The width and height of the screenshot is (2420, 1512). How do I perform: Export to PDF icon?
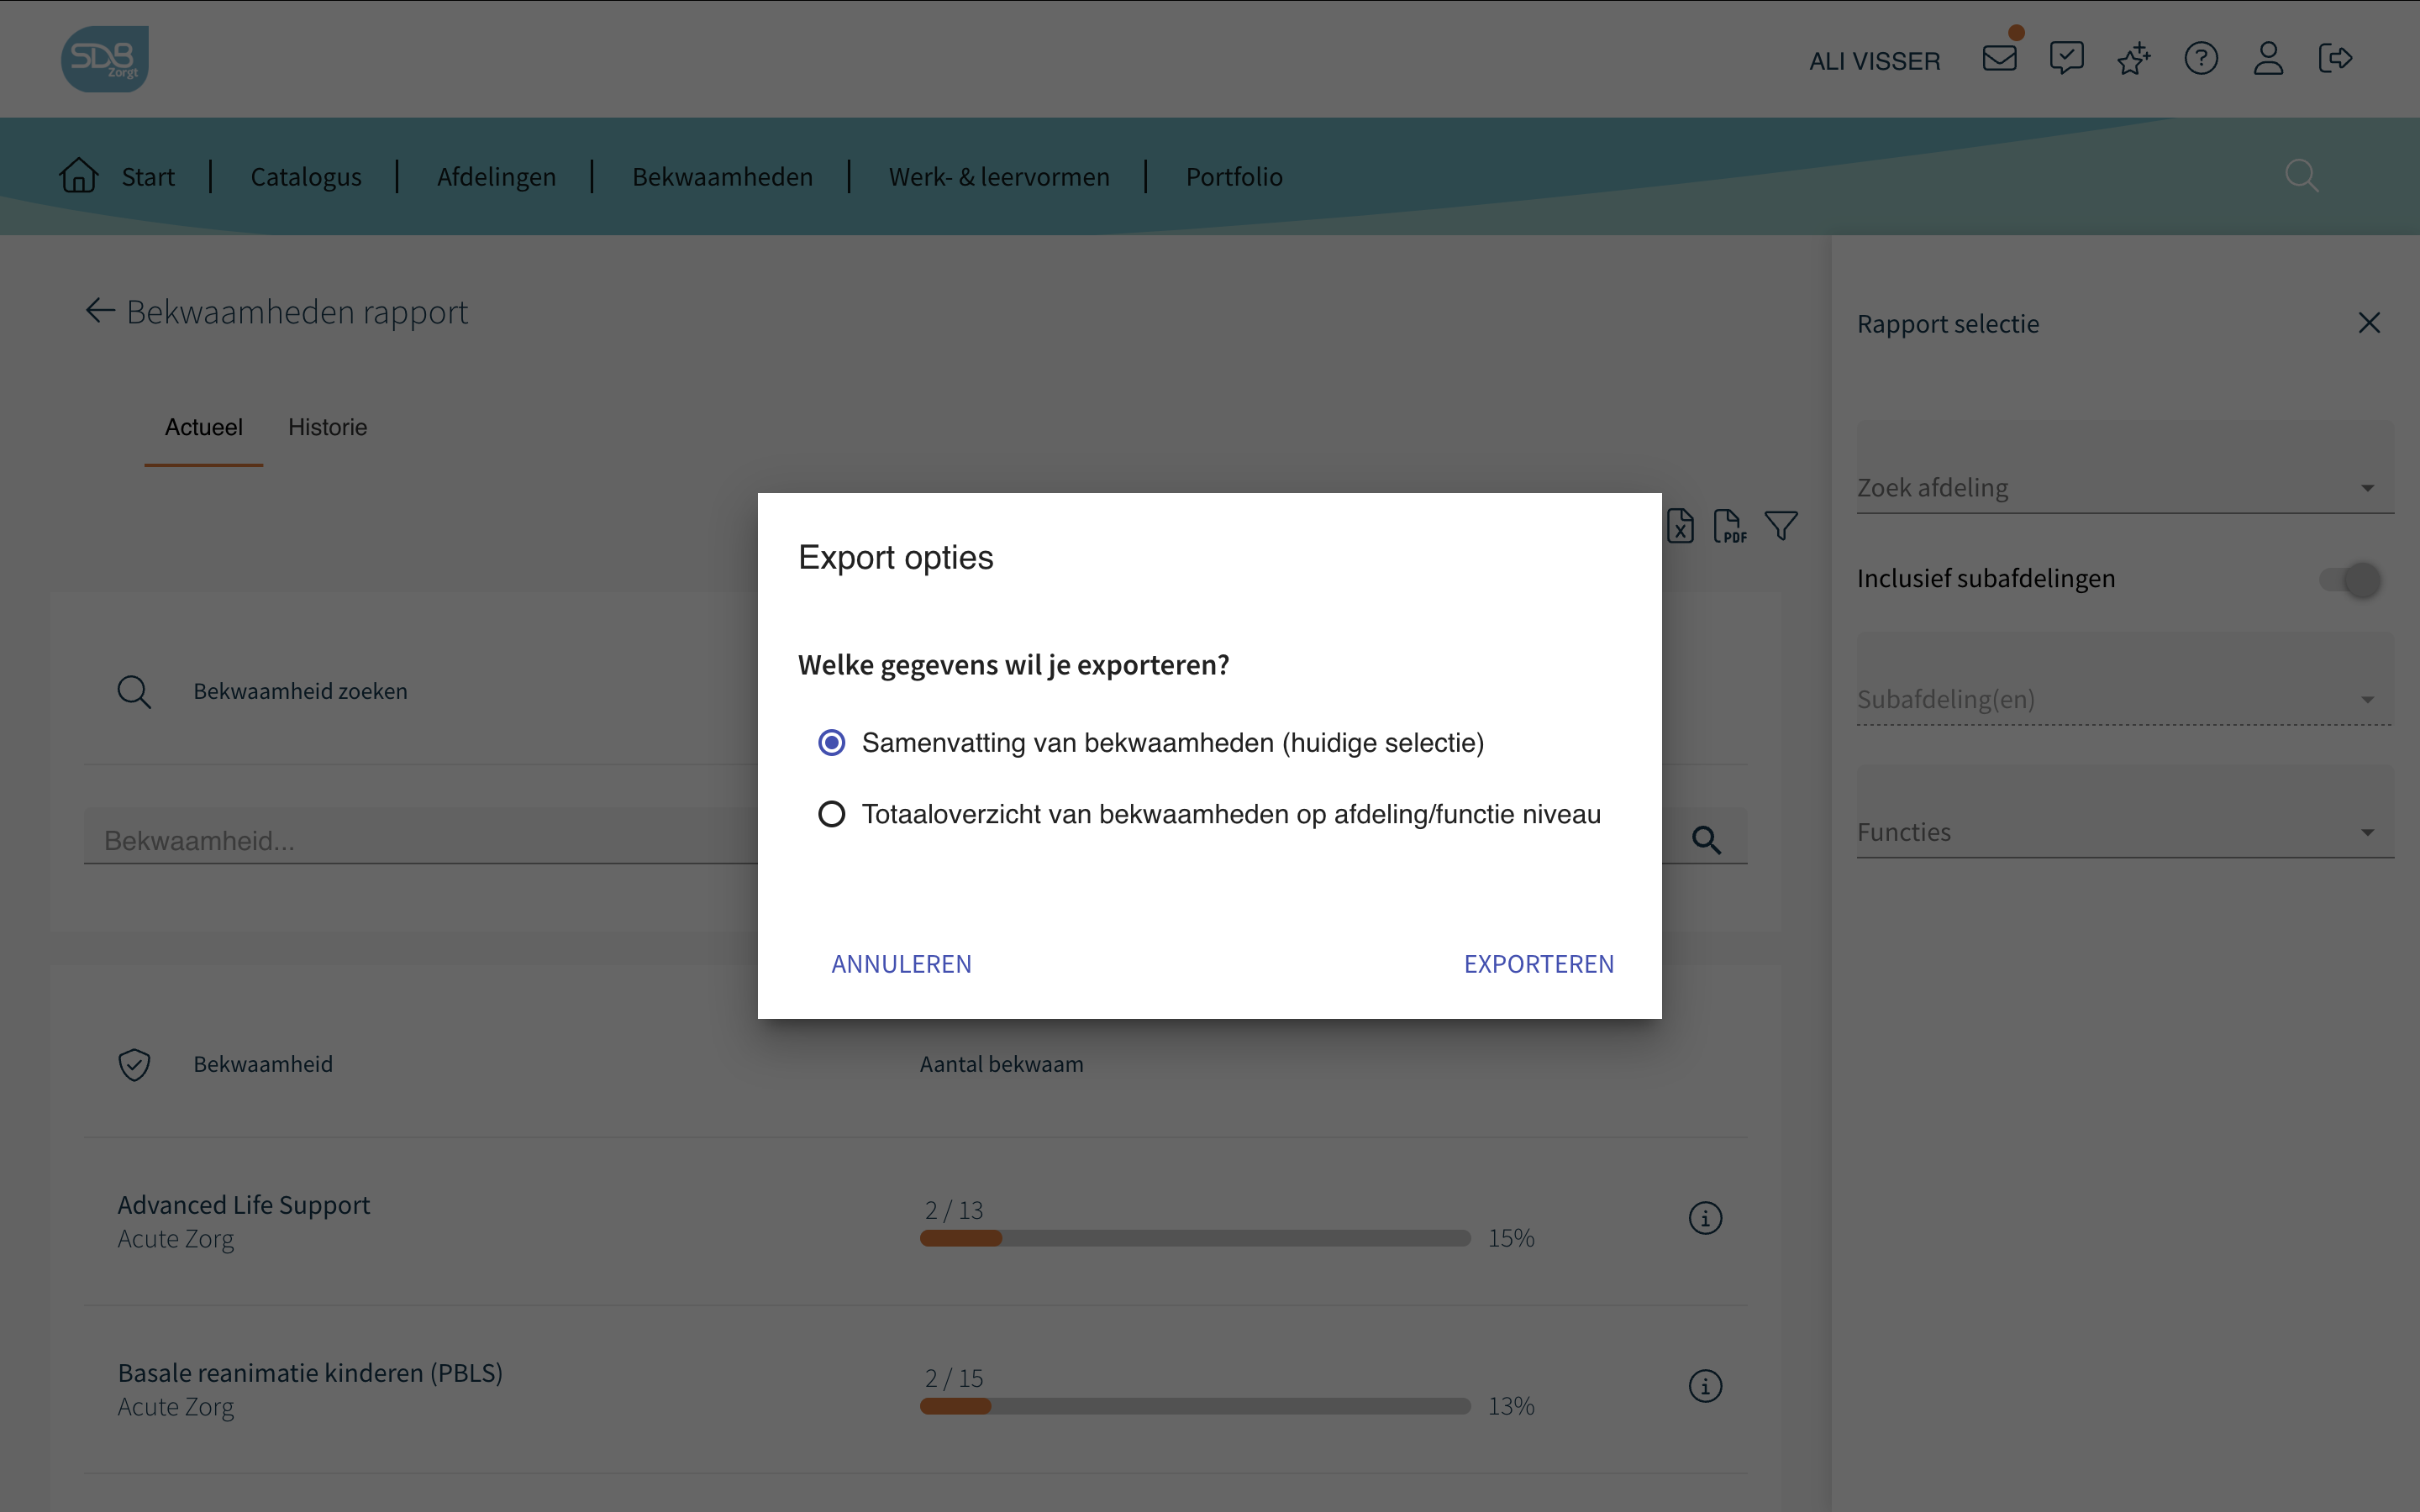tap(1730, 526)
